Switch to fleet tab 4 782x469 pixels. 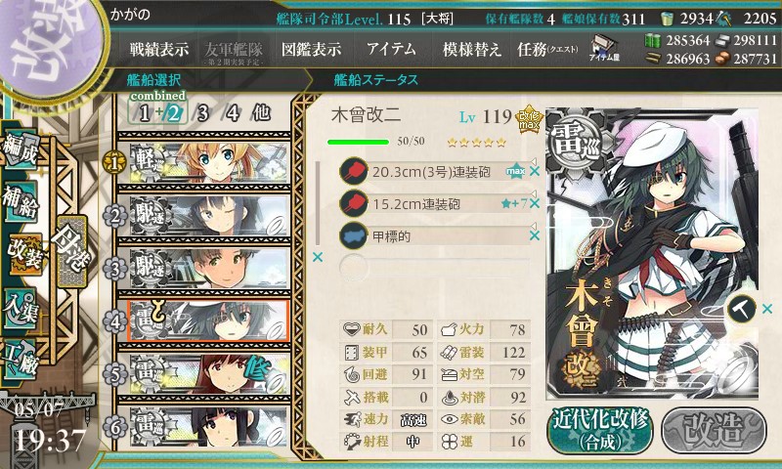pyautogui.click(x=232, y=113)
